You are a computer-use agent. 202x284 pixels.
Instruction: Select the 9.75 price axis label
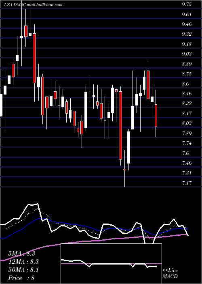[x=187, y=4]
